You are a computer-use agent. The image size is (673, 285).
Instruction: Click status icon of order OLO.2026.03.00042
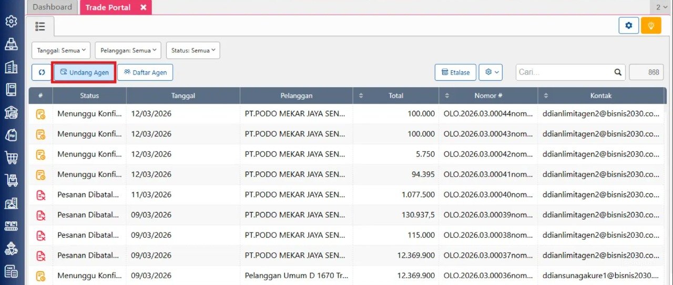pos(40,154)
